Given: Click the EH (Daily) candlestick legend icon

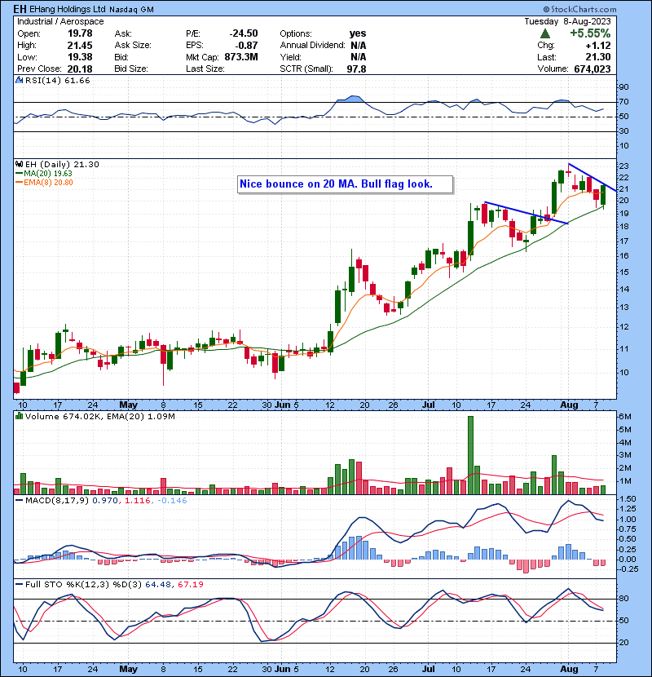Looking at the screenshot, I should pos(18,164).
